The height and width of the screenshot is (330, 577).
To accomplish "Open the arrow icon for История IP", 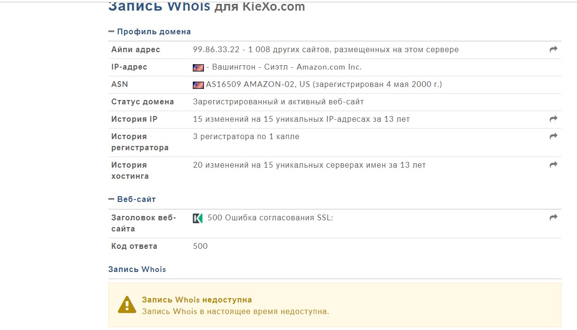I will pos(553,119).
